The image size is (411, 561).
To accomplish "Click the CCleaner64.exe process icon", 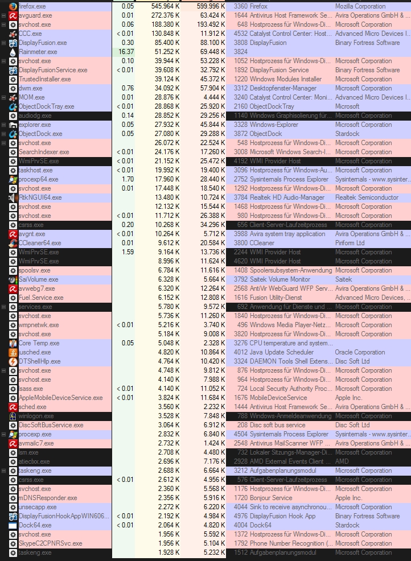I will (x=13, y=243).
